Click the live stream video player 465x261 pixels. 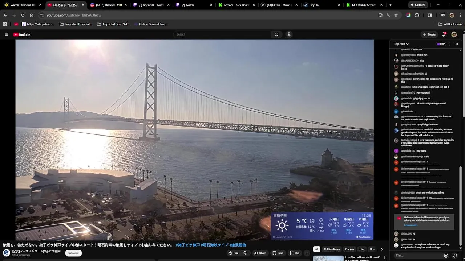tap(194, 140)
